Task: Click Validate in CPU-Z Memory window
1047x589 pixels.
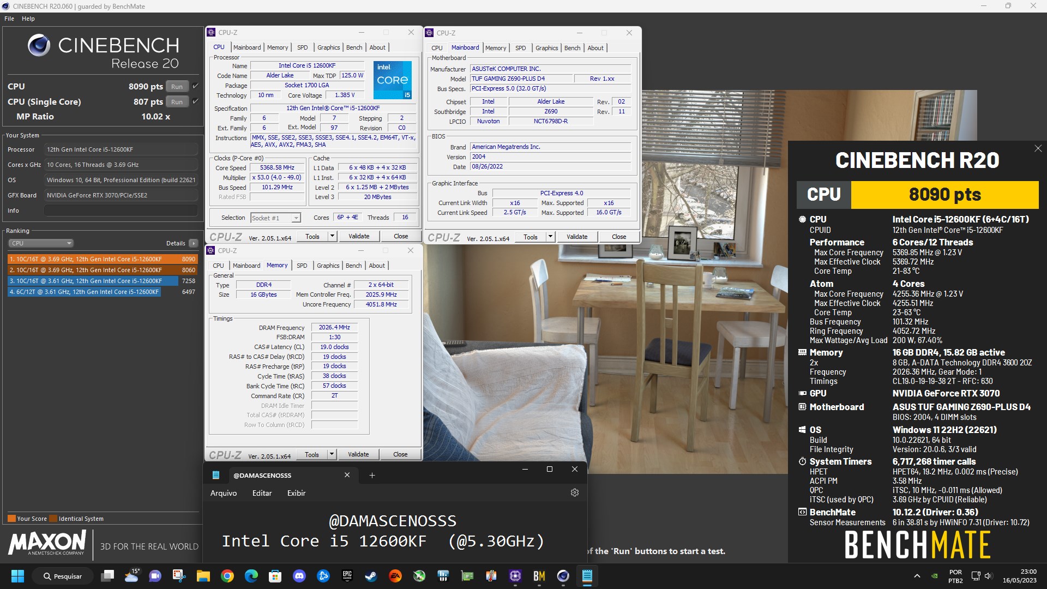Action: point(358,454)
